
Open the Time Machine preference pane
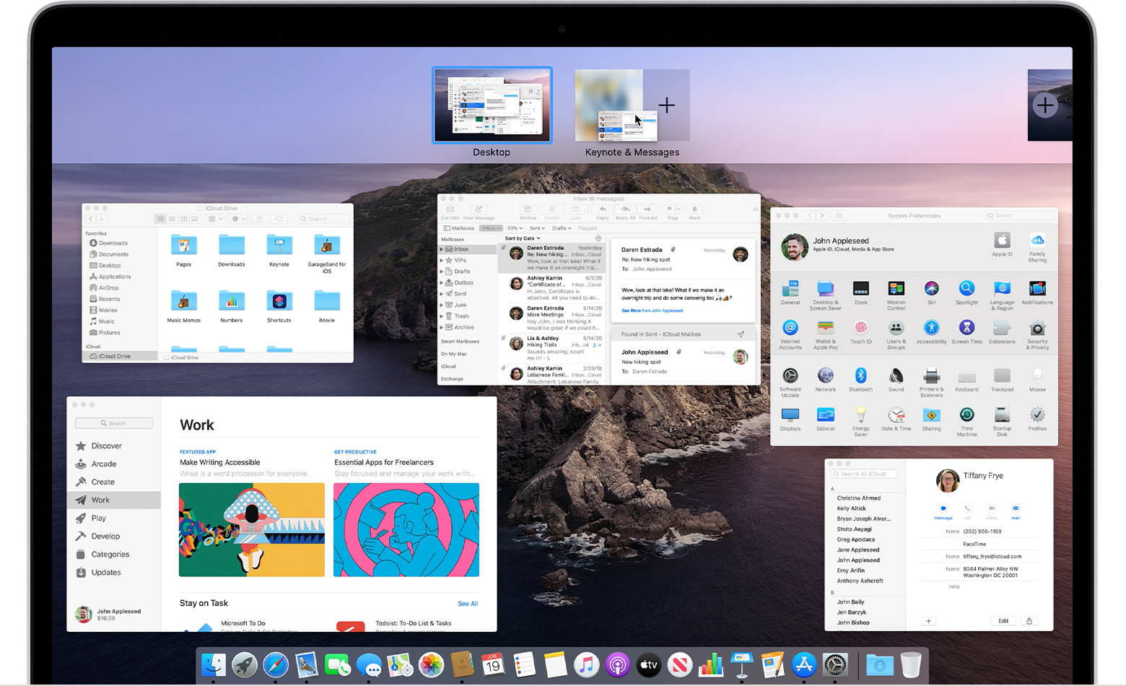[x=966, y=415]
